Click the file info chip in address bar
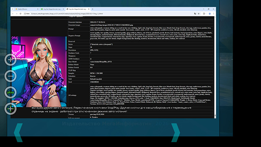261x147 pixels. 27,13
